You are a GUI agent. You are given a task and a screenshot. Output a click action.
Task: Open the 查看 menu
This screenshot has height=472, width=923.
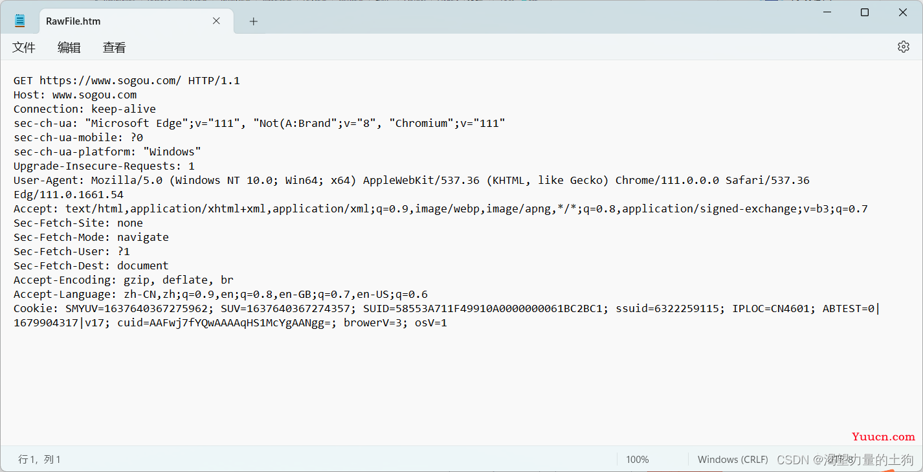point(115,47)
